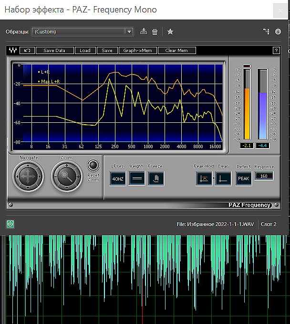Click the Load button
Screen dimensions: 290x324
point(85,51)
